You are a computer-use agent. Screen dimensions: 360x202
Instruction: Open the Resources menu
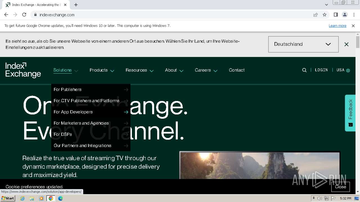pyautogui.click(x=136, y=70)
